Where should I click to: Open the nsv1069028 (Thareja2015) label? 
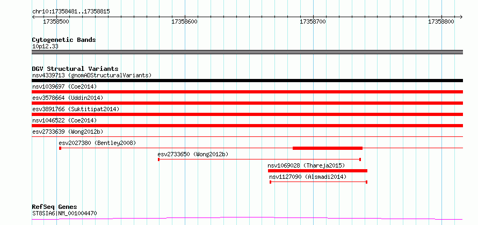[x=306, y=165]
